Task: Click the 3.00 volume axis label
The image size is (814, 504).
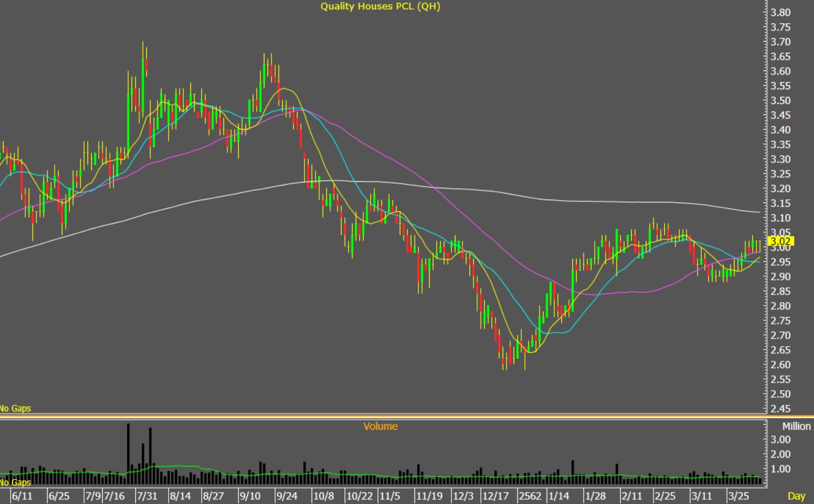Action: click(779, 439)
